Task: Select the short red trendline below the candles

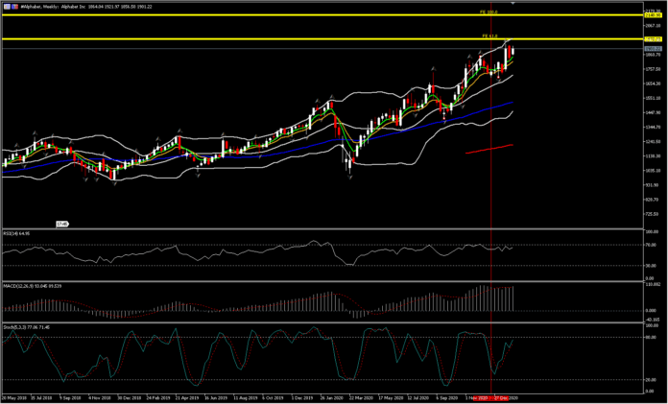Action: (489, 149)
